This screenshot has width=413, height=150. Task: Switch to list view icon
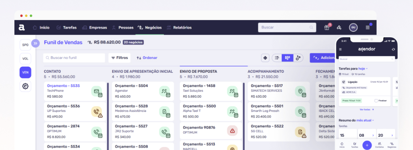pos(277,58)
